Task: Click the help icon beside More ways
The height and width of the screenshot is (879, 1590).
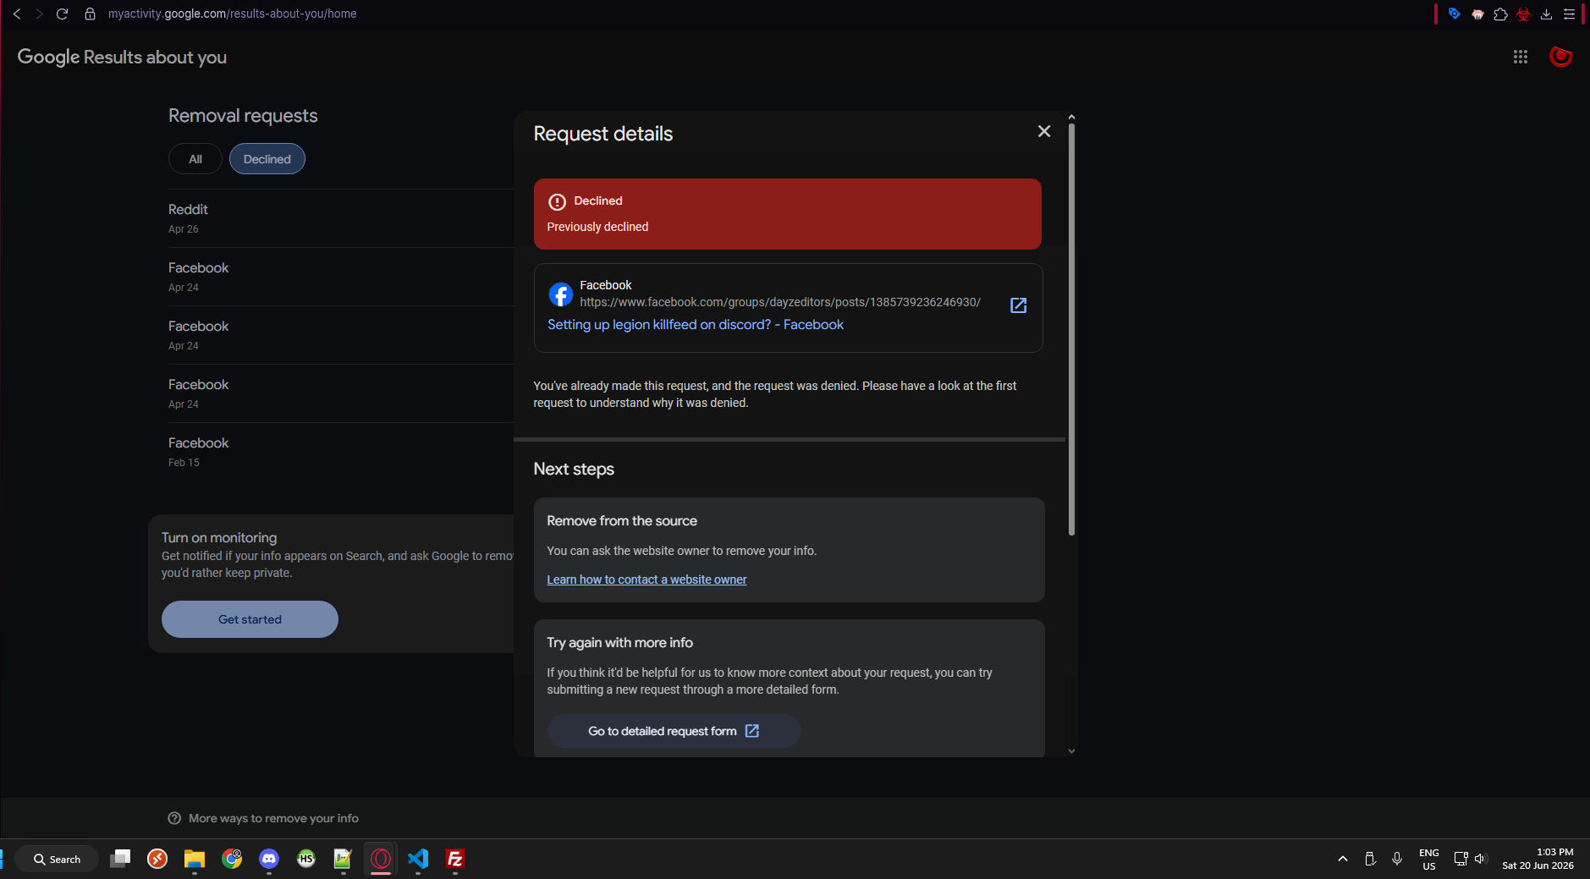Action: pyautogui.click(x=174, y=818)
